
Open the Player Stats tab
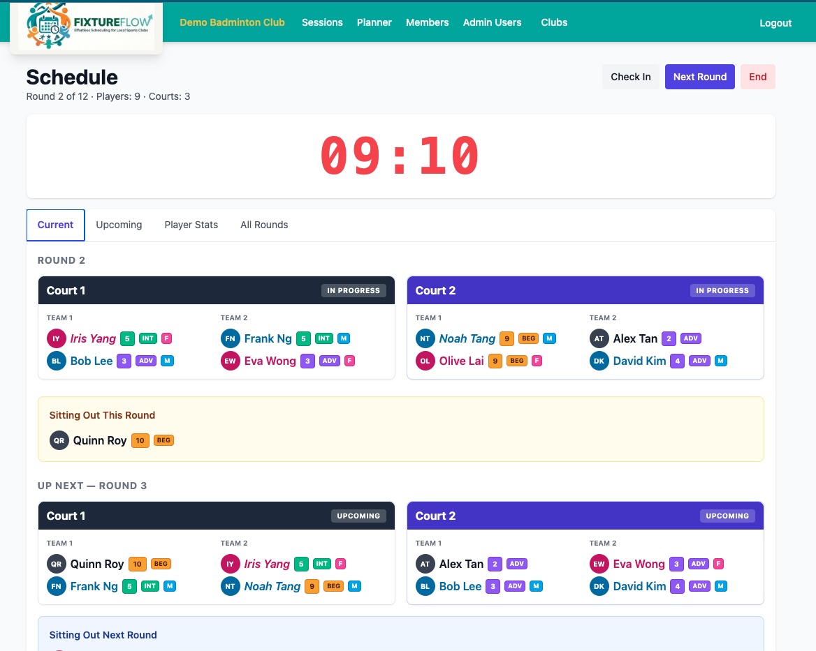191,225
